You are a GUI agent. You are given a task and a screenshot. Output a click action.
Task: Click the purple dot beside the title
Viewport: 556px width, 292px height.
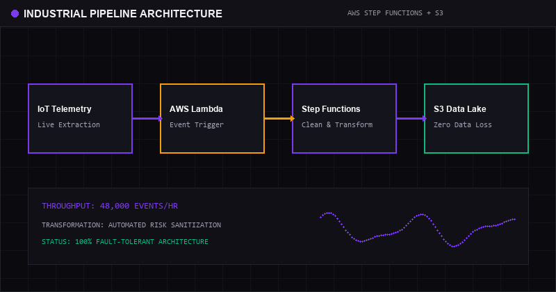(15, 13)
